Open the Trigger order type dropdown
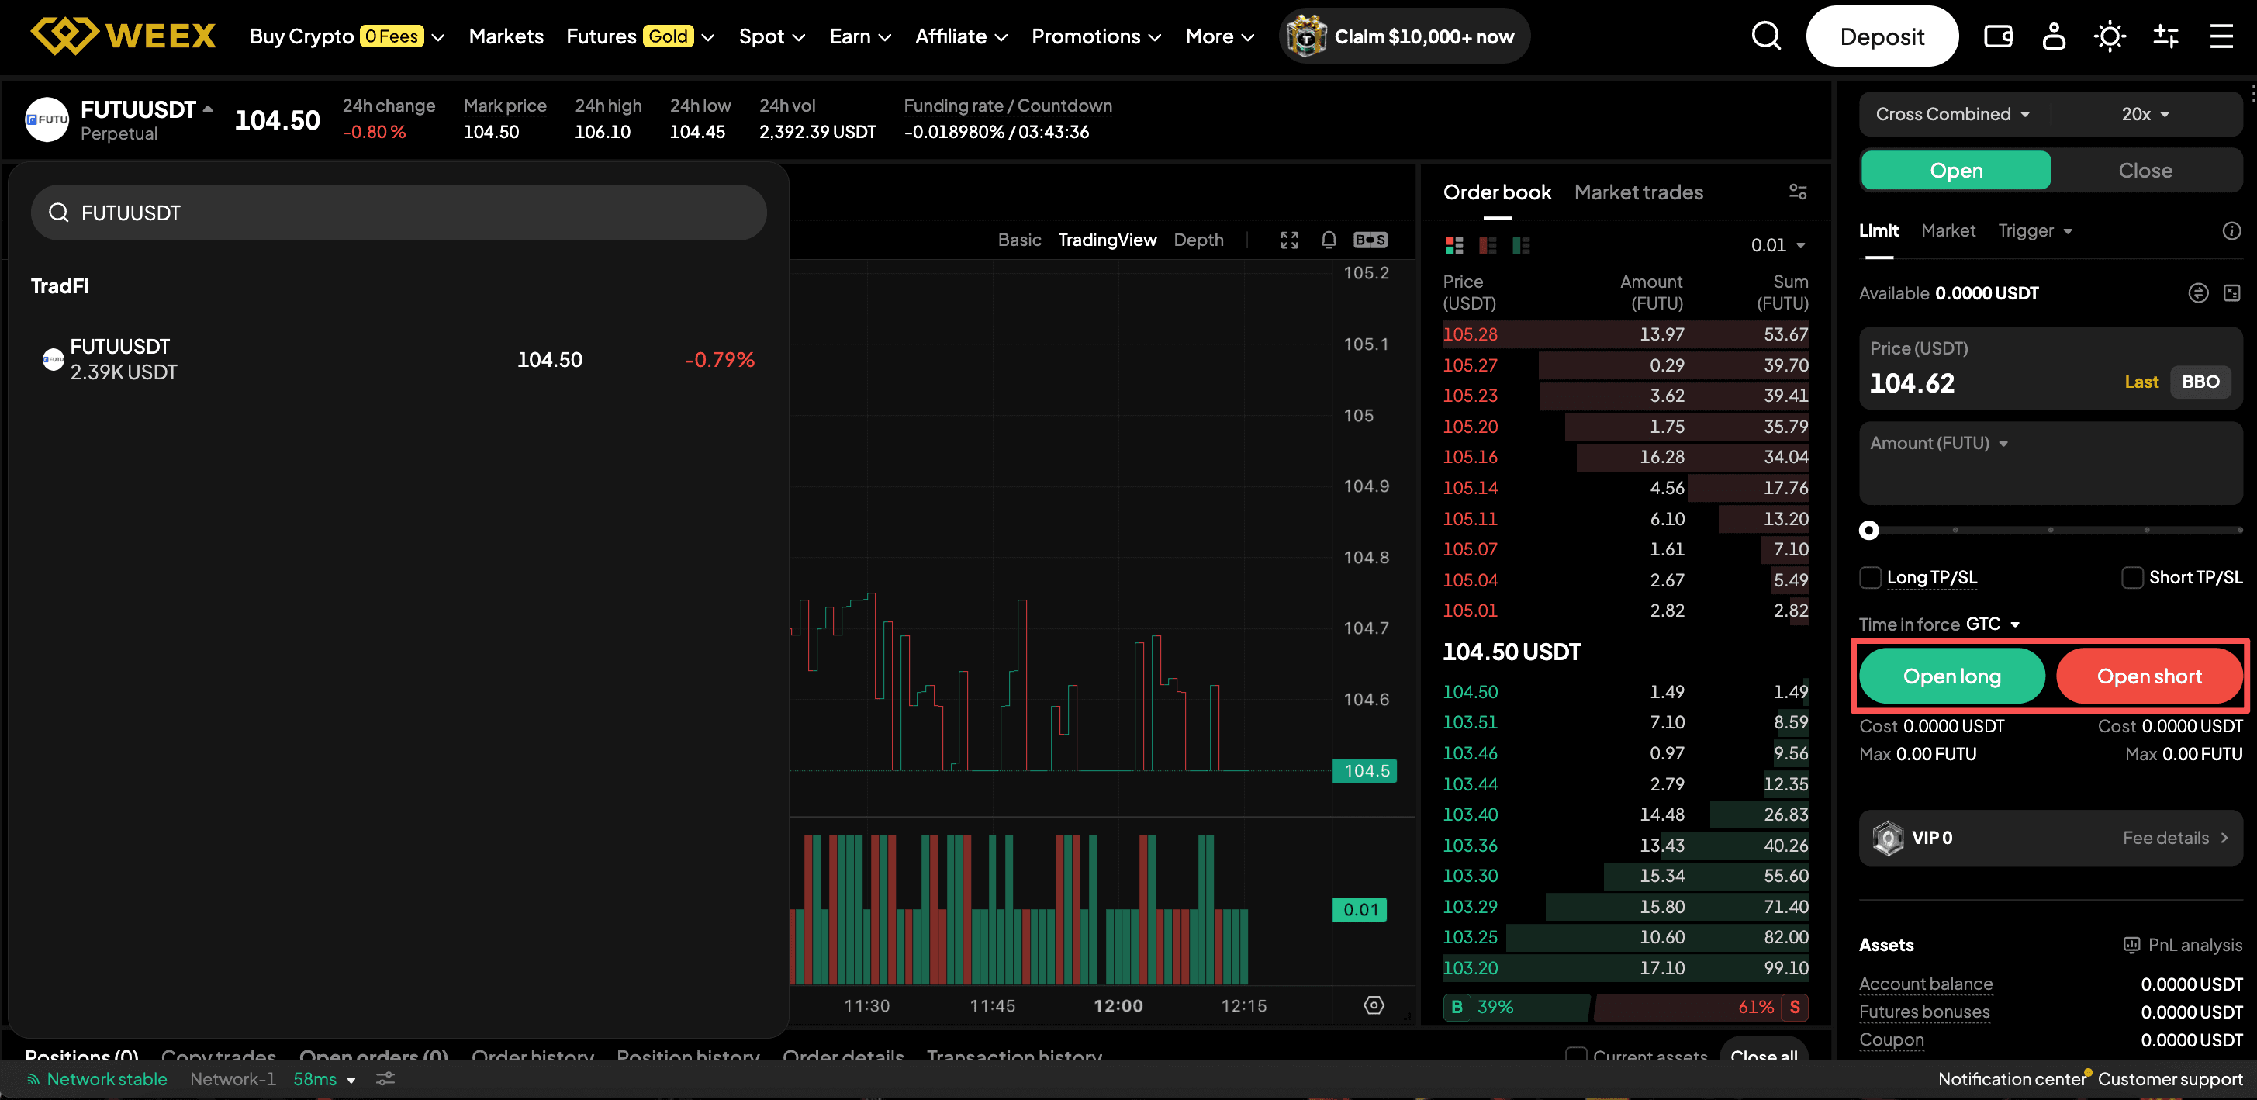Image resolution: width=2257 pixels, height=1100 pixels. click(x=2034, y=230)
